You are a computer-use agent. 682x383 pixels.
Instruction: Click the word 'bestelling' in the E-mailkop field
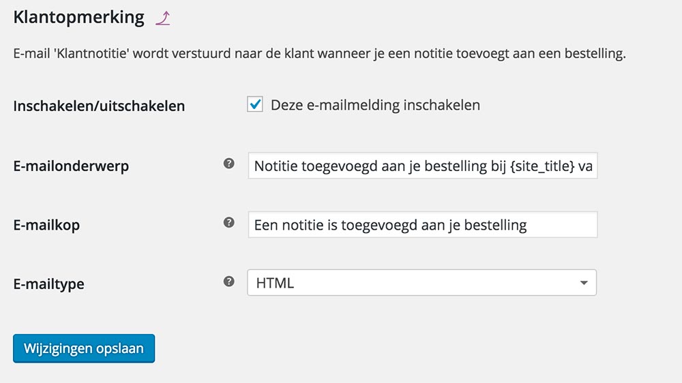tap(494, 224)
